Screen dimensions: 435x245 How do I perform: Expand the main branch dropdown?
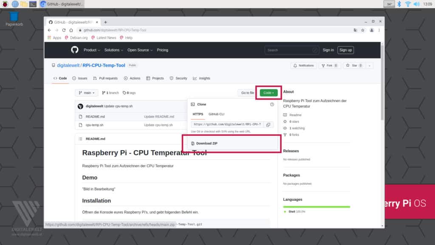point(87,93)
